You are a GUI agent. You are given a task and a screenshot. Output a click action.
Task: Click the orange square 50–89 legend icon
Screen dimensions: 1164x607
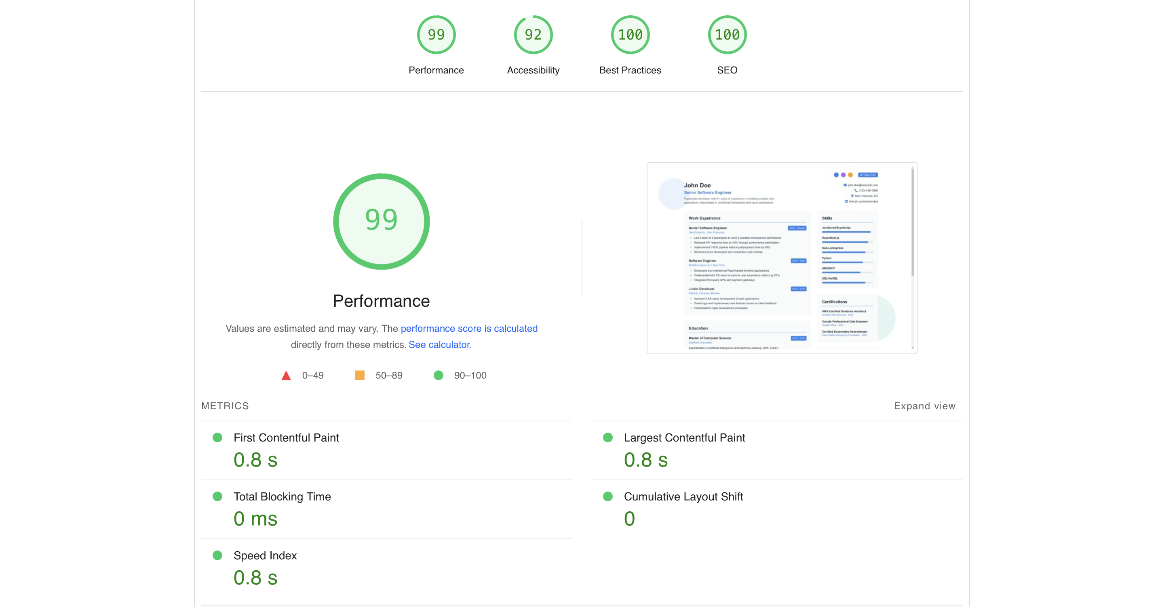(359, 375)
